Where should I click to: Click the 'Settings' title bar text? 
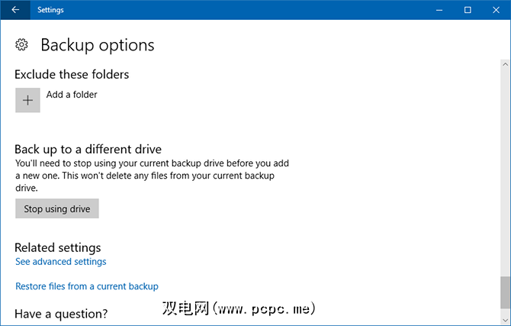[50, 10]
